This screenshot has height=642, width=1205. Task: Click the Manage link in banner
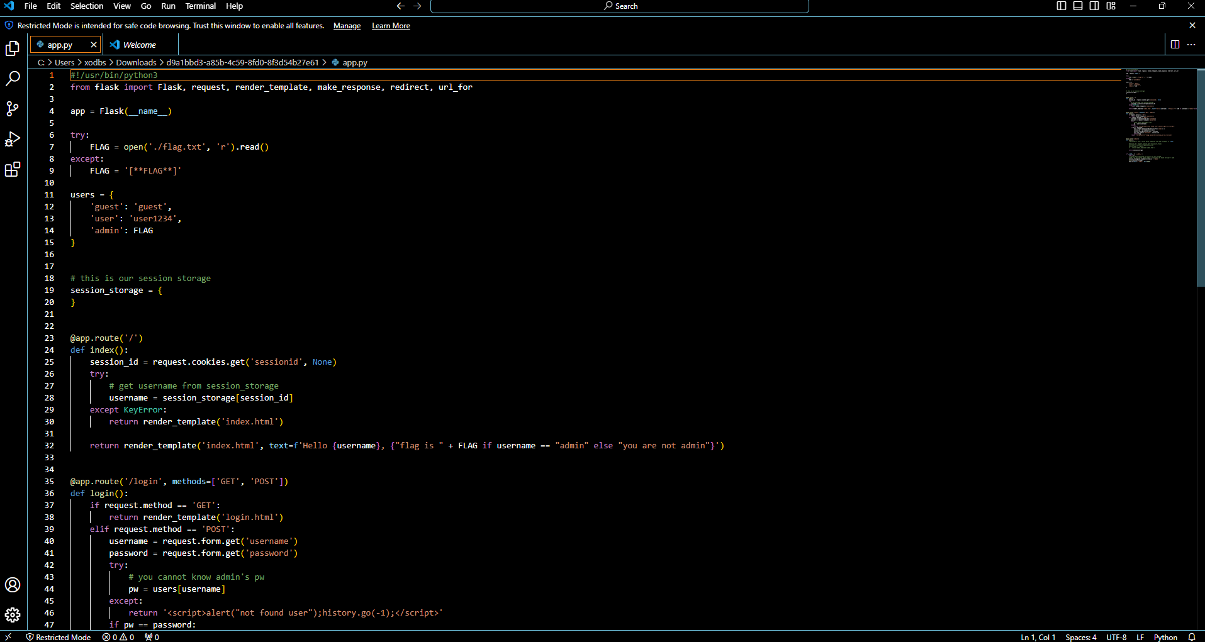click(x=347, y=26)
